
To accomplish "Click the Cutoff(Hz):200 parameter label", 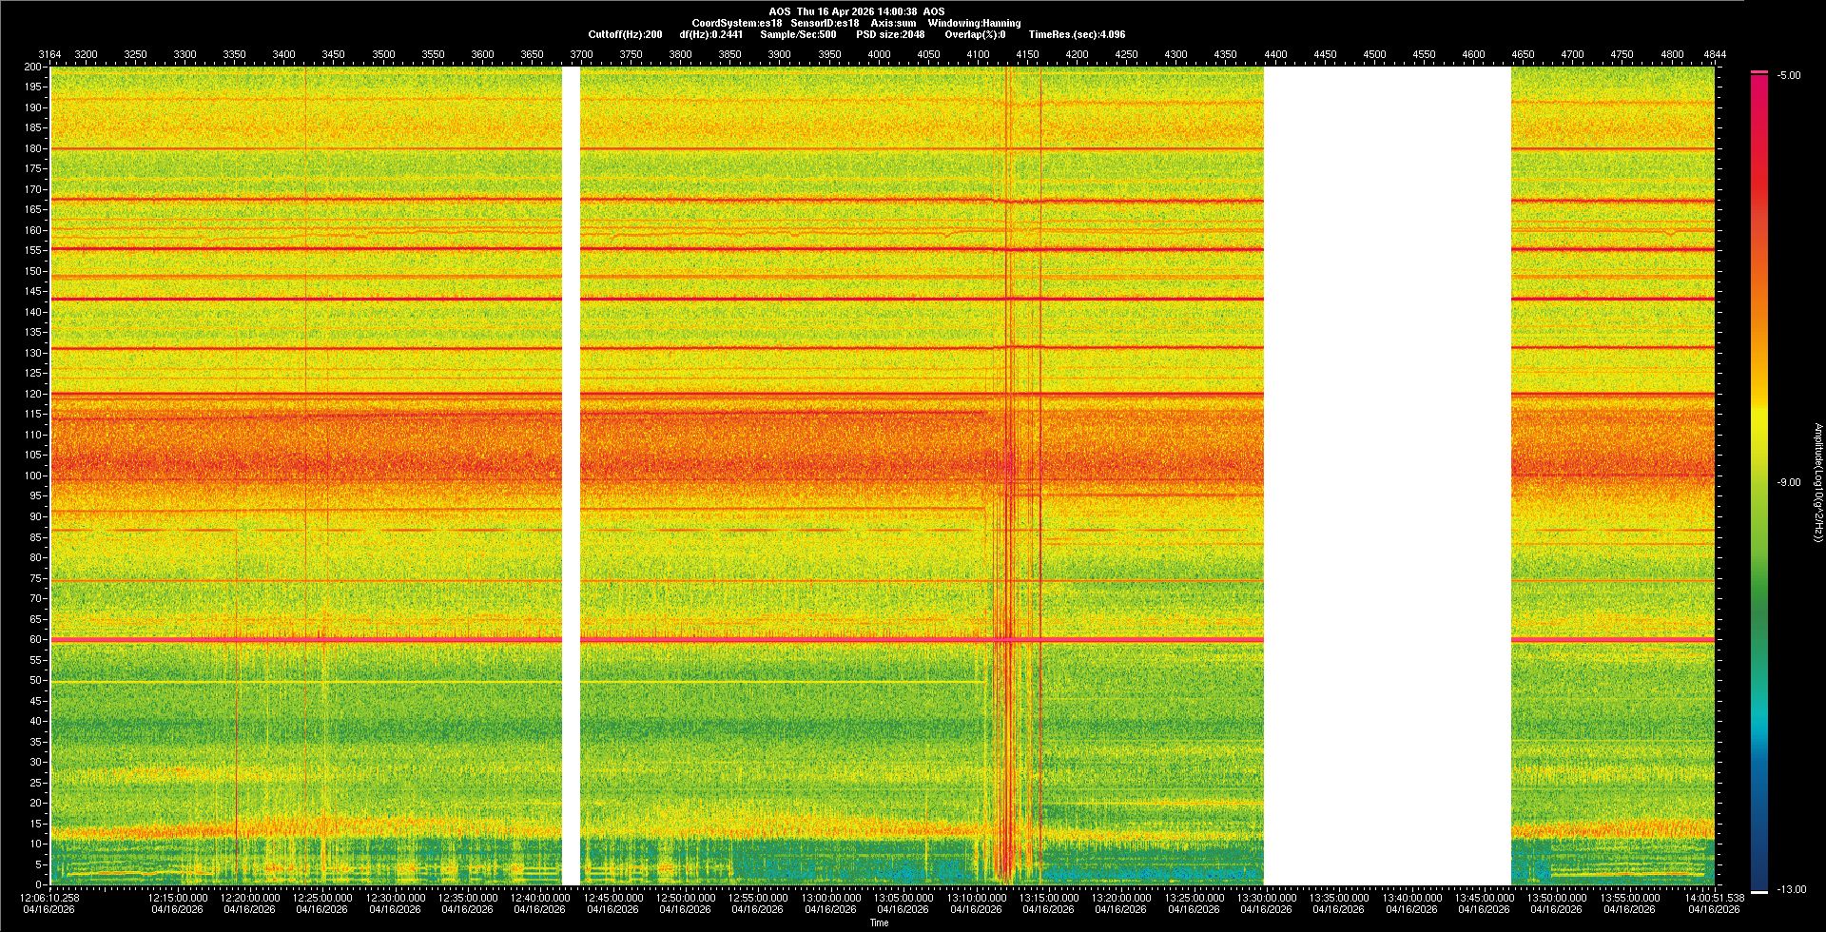I will 625,34.
